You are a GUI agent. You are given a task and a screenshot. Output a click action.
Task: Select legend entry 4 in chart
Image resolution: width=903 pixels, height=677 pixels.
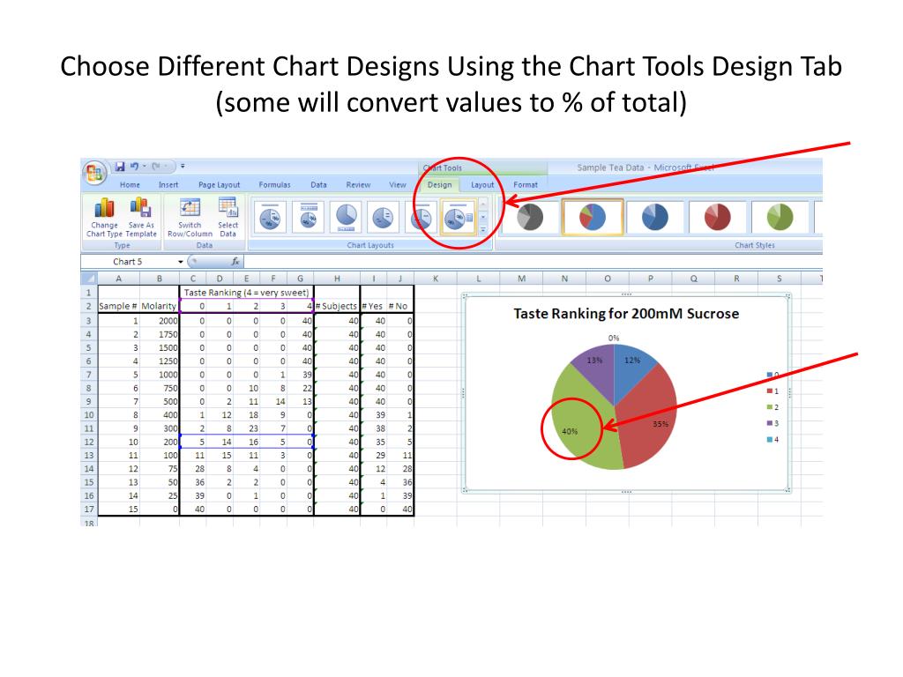click(x=772, y=439)
